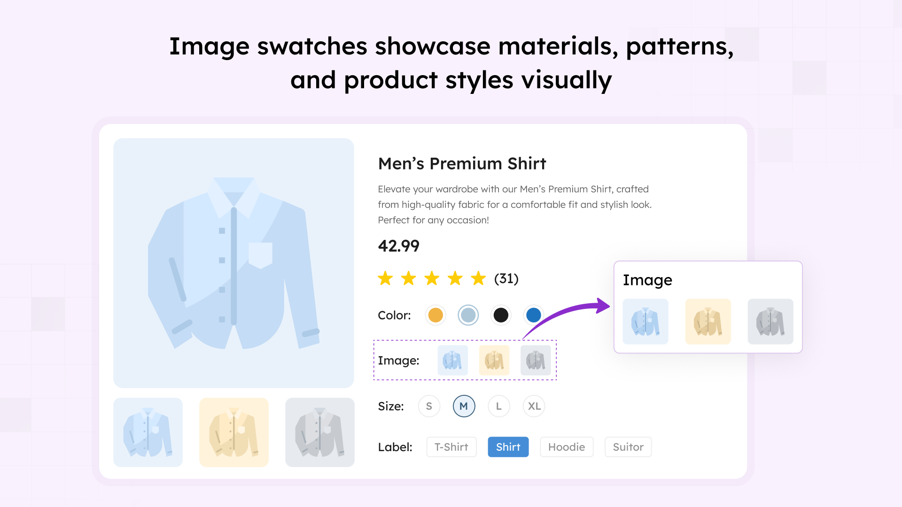Select size L

(498, 406)
